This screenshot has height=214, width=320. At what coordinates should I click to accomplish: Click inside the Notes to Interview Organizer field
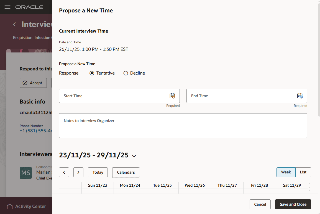[x=183, y=126]
